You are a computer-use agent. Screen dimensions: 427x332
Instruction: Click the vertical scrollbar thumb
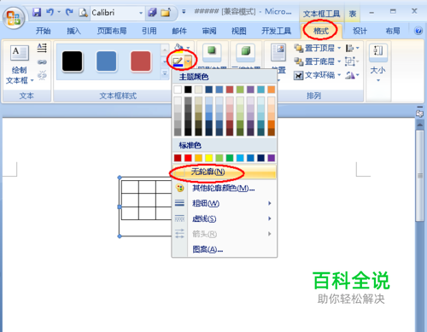click(x=419, y=176)
